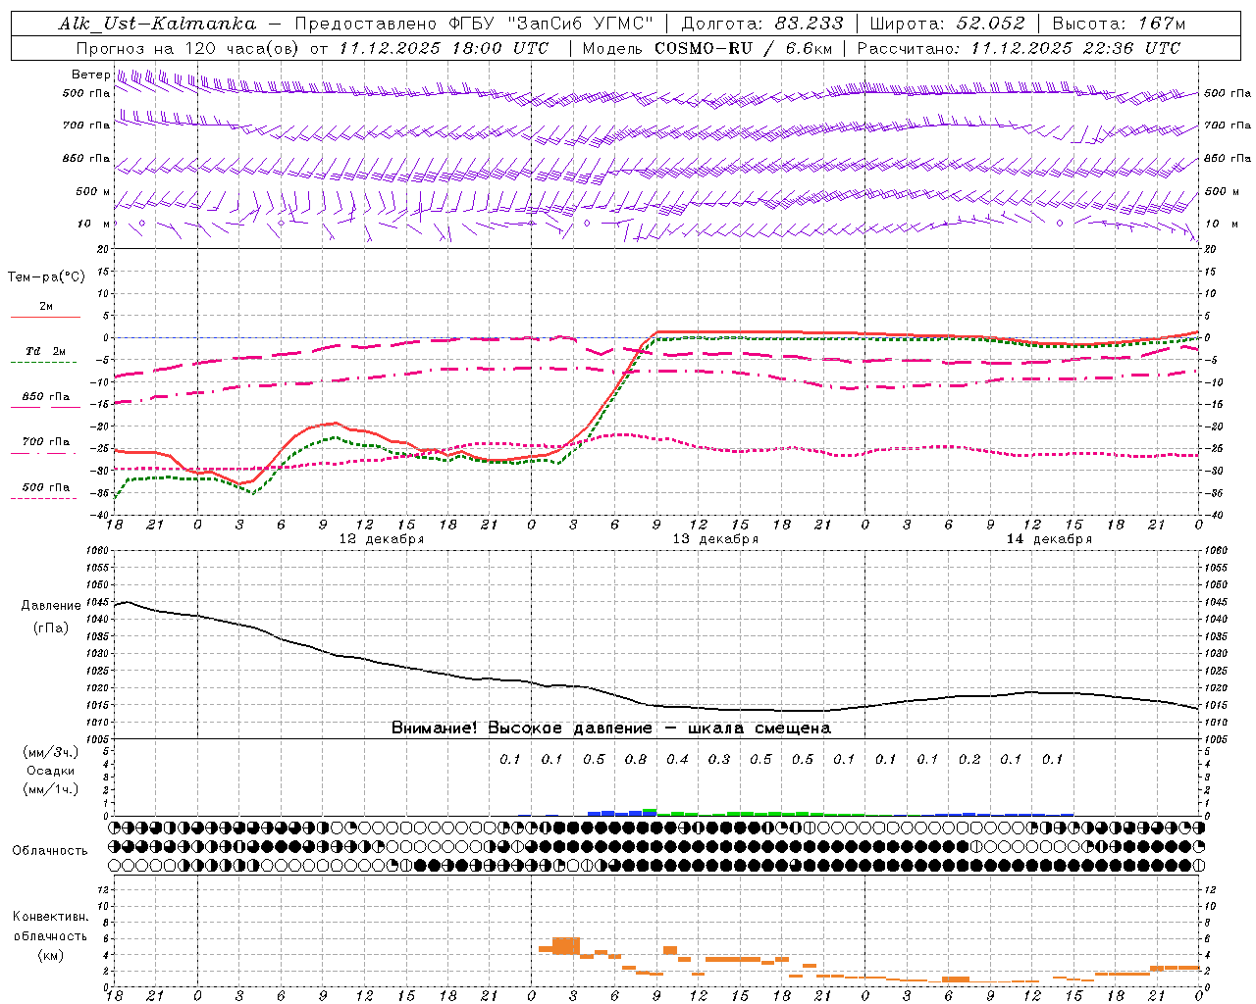Click the Td 2м legend label

point(45,351)
